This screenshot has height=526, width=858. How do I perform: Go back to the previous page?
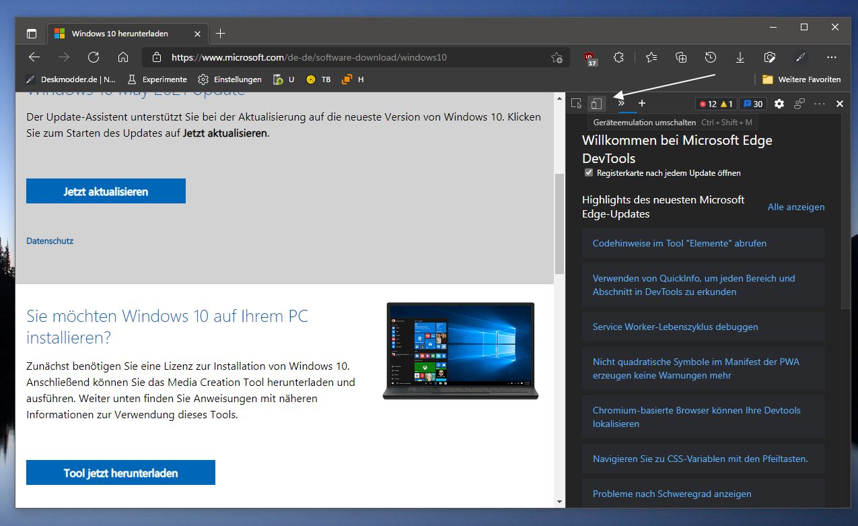tap(34, 57)
